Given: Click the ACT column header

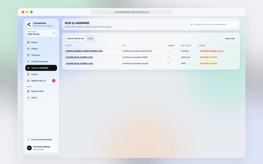Looking at the screenshot, I should click(x=124, y=46).
